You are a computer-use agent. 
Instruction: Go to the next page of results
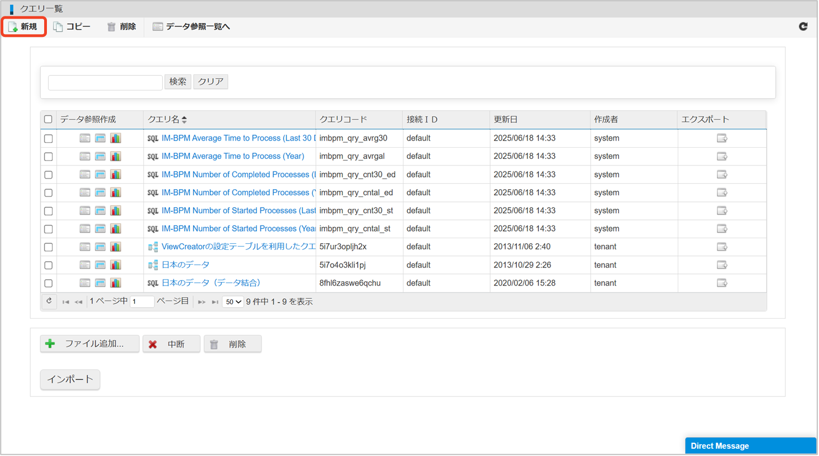point(201,302)
